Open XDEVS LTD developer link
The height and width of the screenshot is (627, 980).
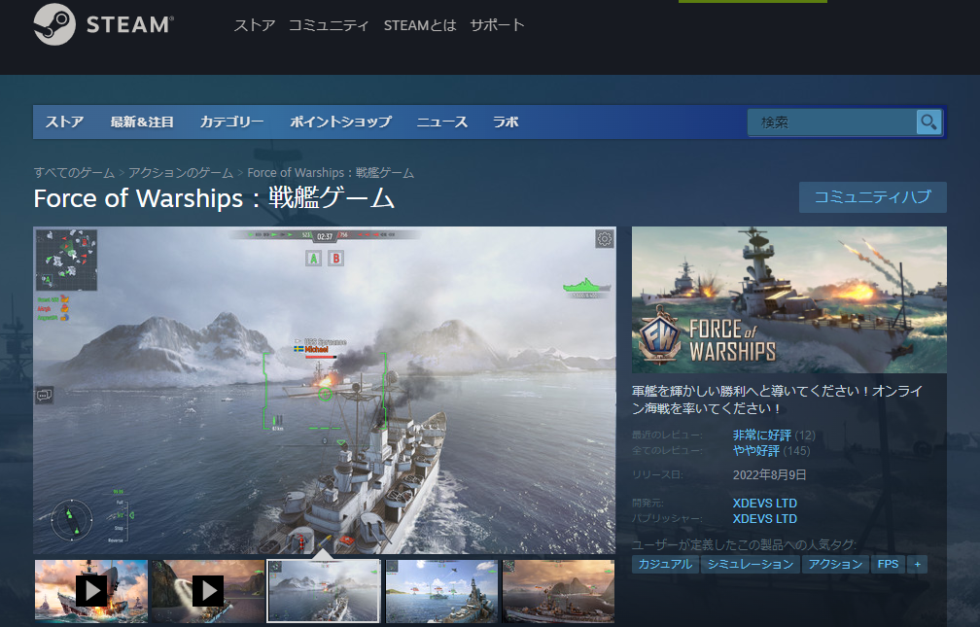pyautogui.click(x=764, y=504)
